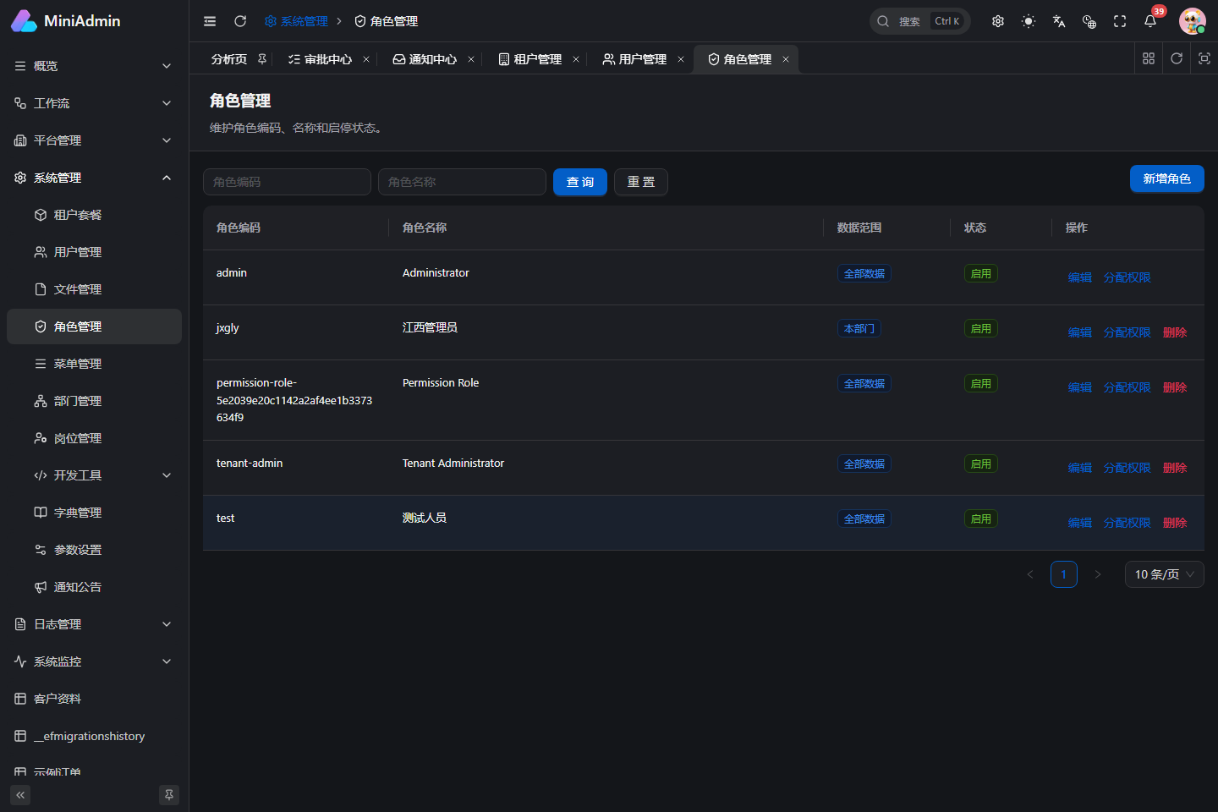
Task: Switch to the 租户管理 tab
Action: point(537,59)
